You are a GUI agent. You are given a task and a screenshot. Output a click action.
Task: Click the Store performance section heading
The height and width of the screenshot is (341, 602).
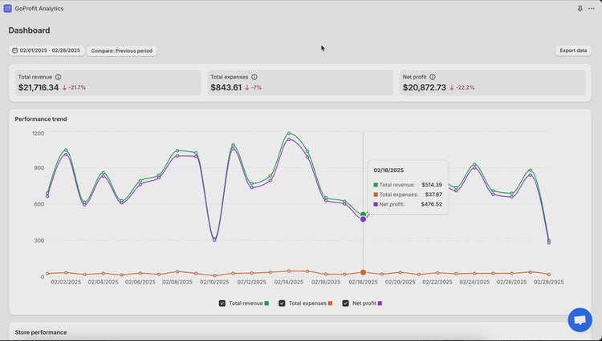point(41,332)
